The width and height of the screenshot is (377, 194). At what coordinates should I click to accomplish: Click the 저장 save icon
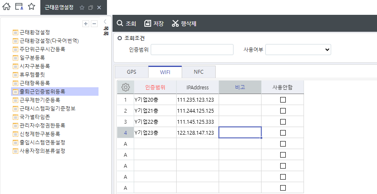pyautogui.click(x=148, y=23)
